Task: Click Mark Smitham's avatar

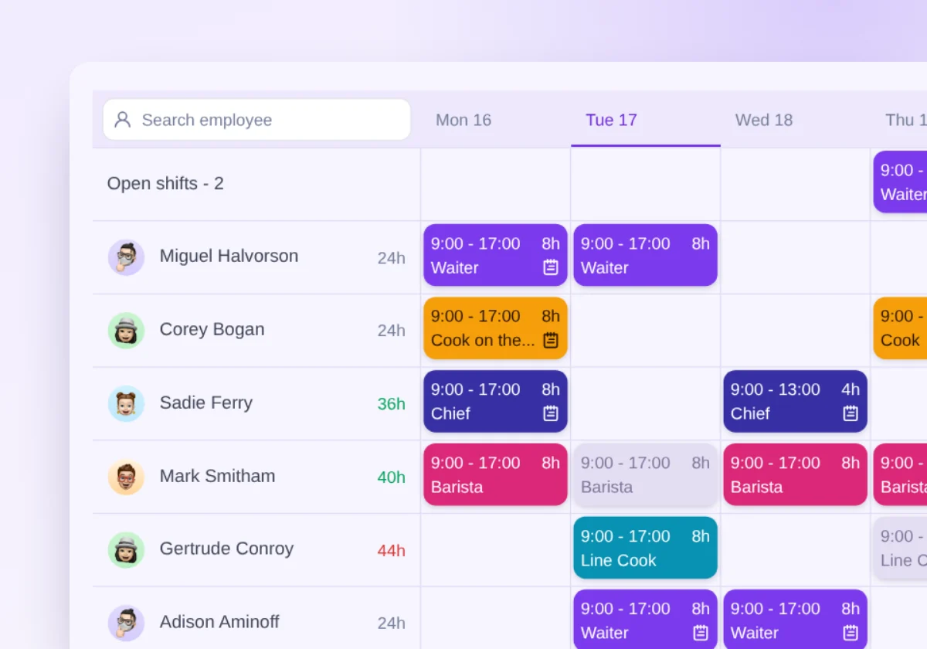Action: tap(126, 477)
